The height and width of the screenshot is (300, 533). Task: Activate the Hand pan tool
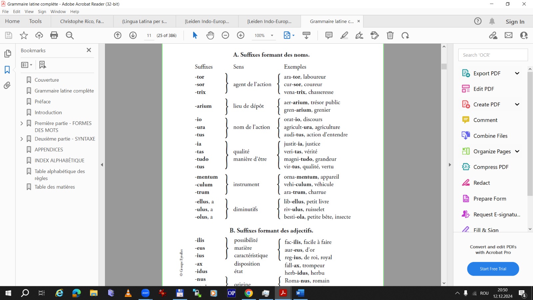click(210, 35)
